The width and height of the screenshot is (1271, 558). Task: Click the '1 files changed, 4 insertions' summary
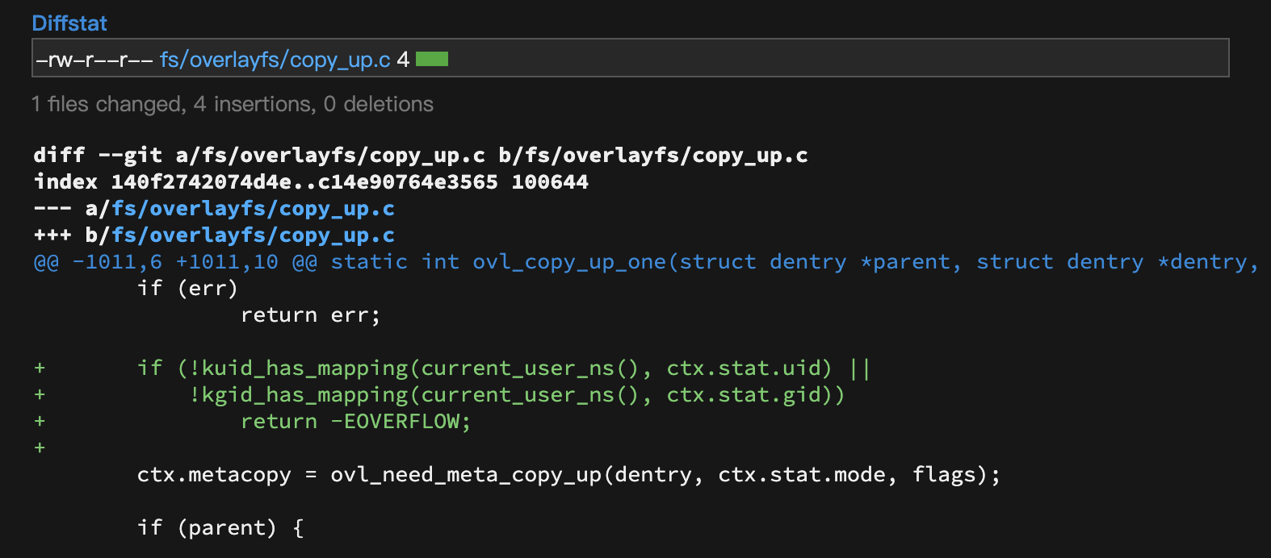[233, 104]
